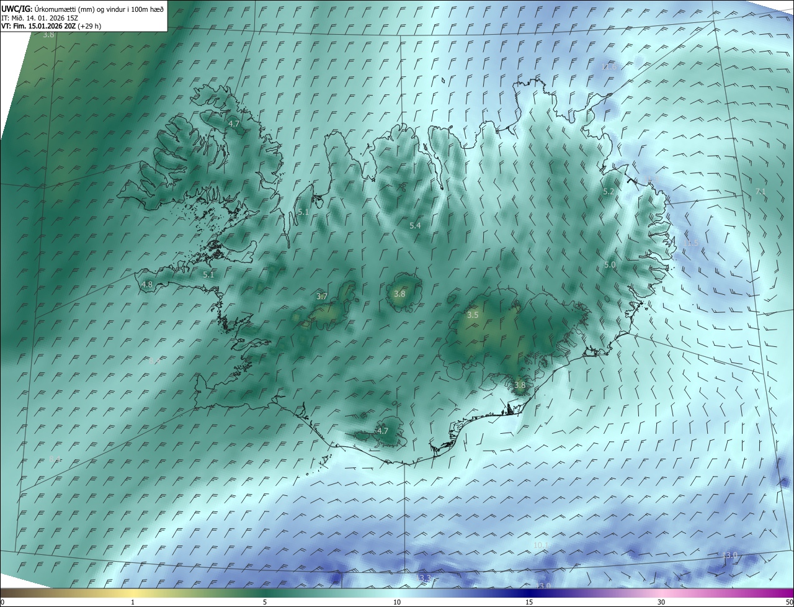Click the 10.1 value label south of Iceland
The image size is (794, 607).
(x=542, y=546)
